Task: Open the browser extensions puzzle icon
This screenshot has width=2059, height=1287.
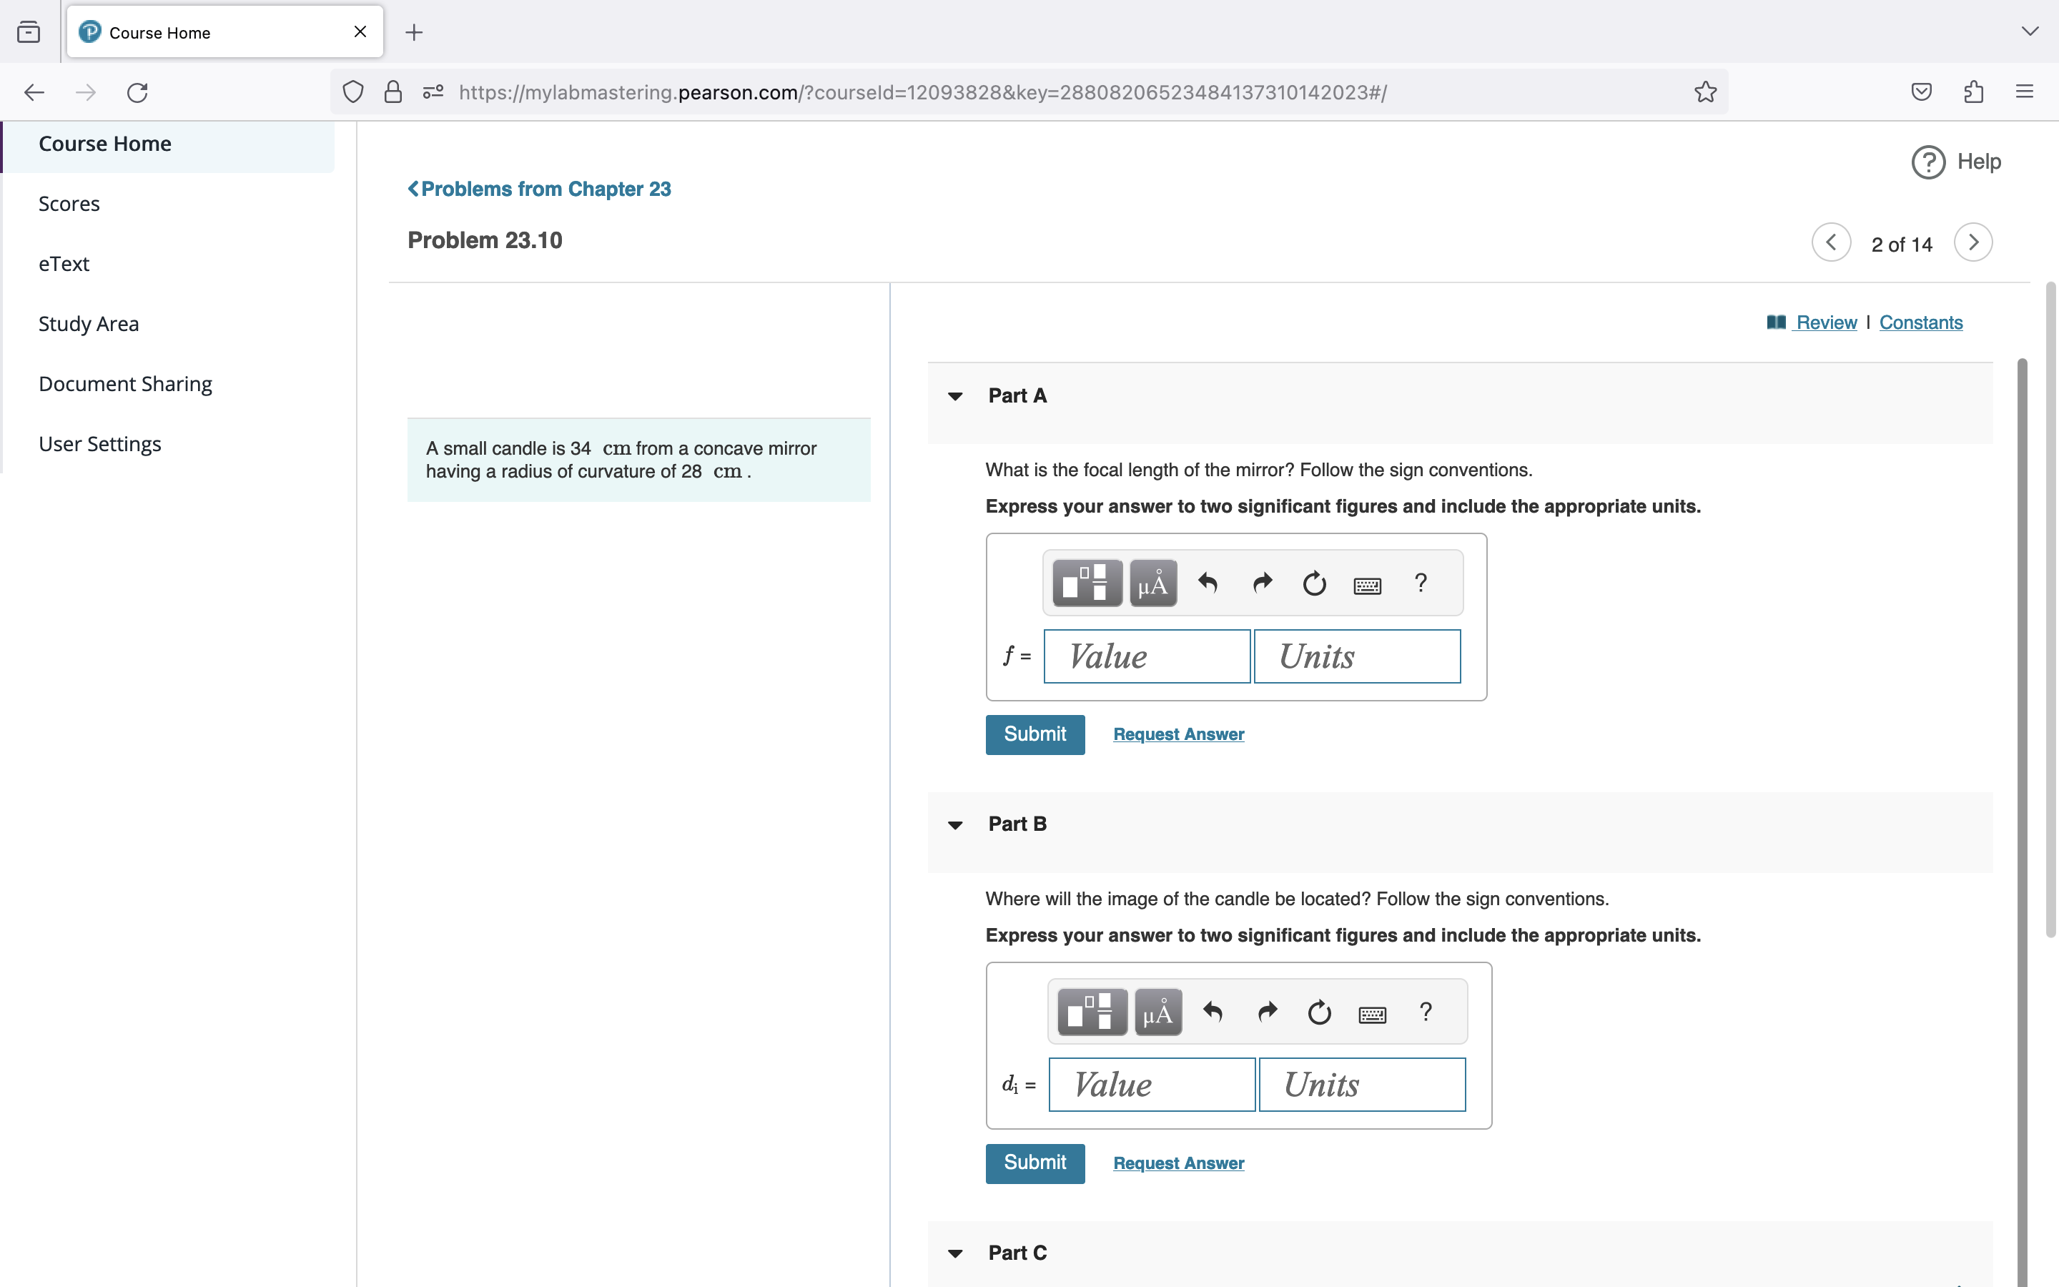Action: coord(1973,92)
